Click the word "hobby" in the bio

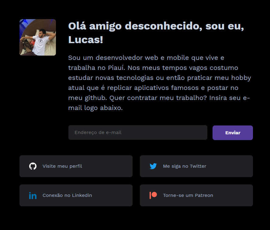[241, 78]
